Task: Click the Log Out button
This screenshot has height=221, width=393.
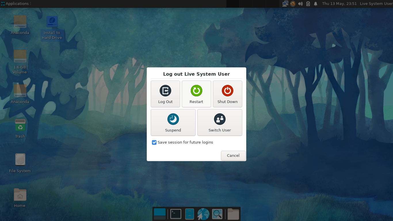Action: click(x=165, y=94)
